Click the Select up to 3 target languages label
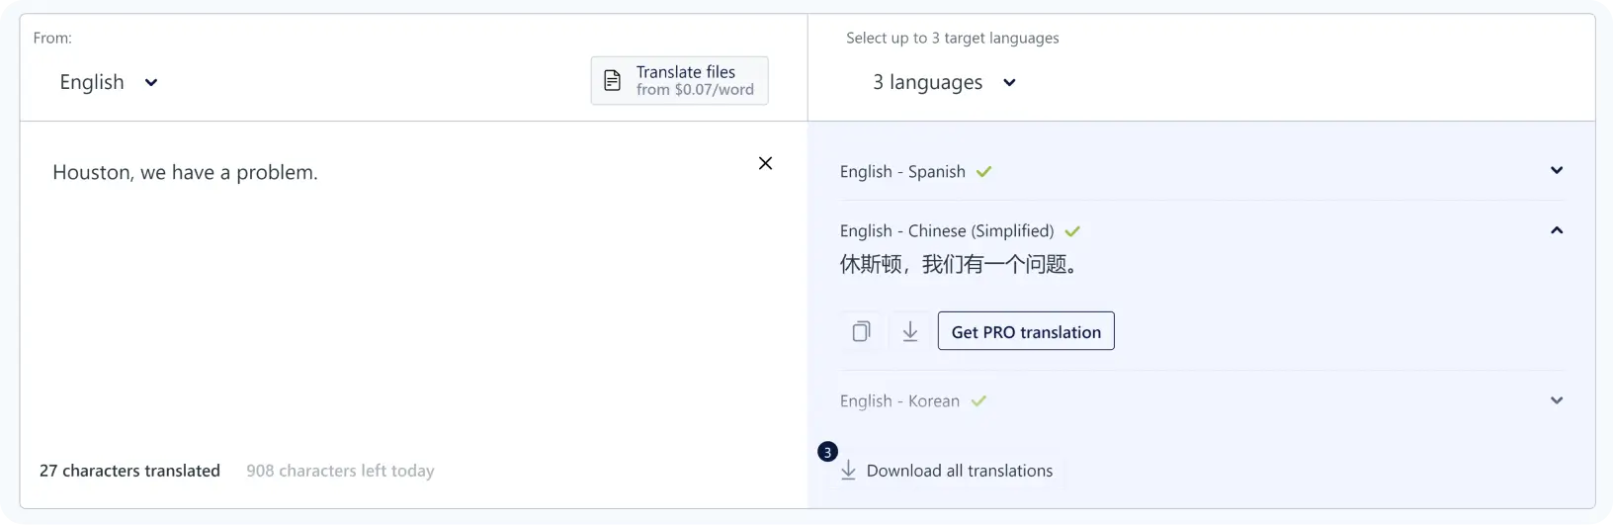 tap(952, 38)
